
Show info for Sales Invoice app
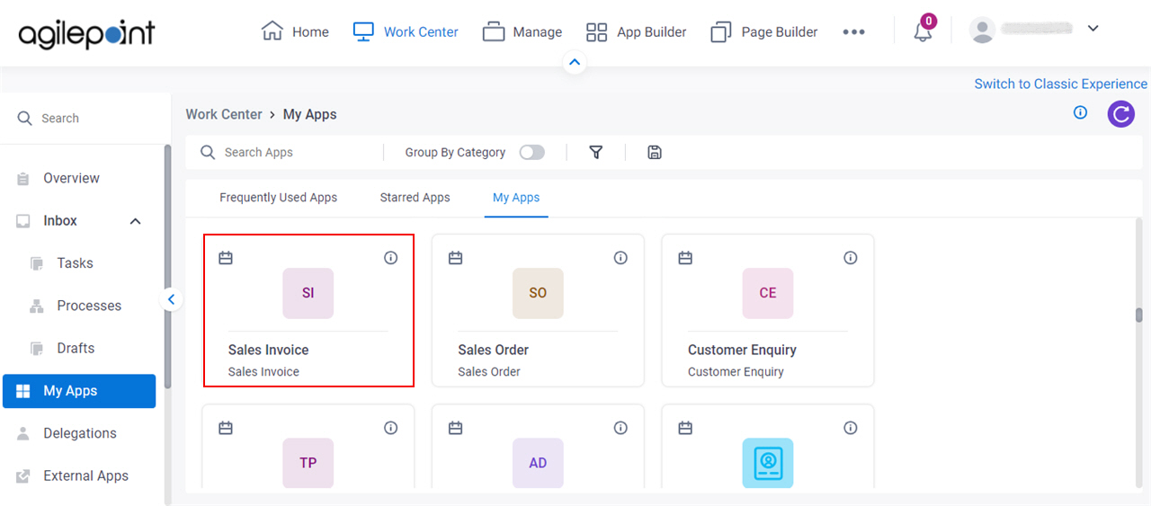click(x=390, y=258)
